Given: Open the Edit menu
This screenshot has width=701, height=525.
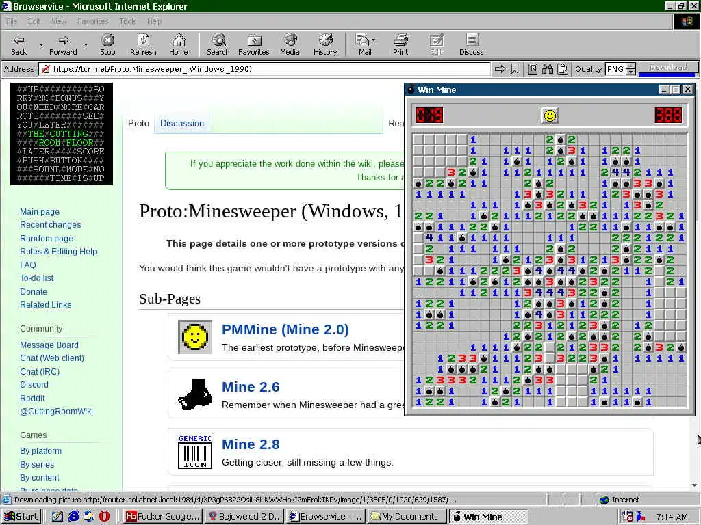Looking at the screenshot, I should (x=34, y=21).
